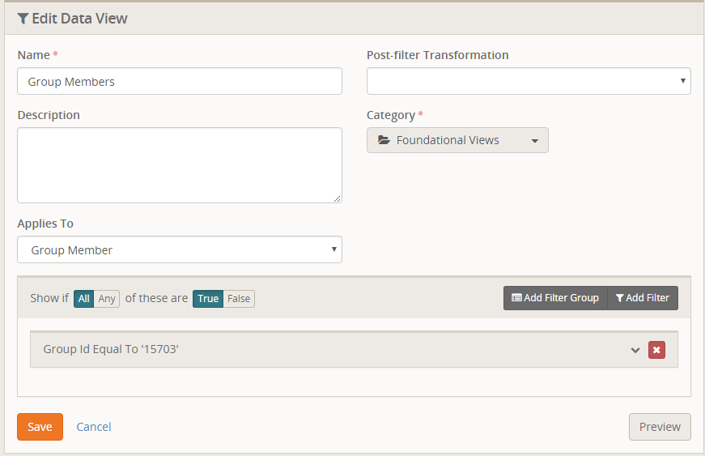705x456 pixels.
Task: Toggle filter match to Any
Action: coord(107,299)
